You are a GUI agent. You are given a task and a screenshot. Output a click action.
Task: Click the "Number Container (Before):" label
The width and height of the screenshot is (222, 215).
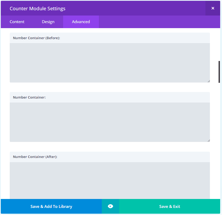click(37, 38)
